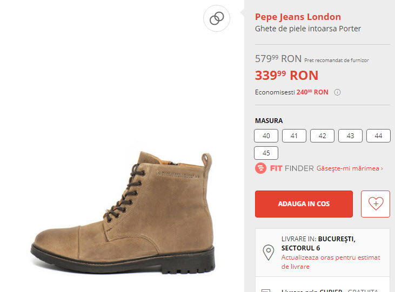Screen dimensions: 395x292
Task: Click the 'Găsește-mi mărimea' link
Action: 350,168
